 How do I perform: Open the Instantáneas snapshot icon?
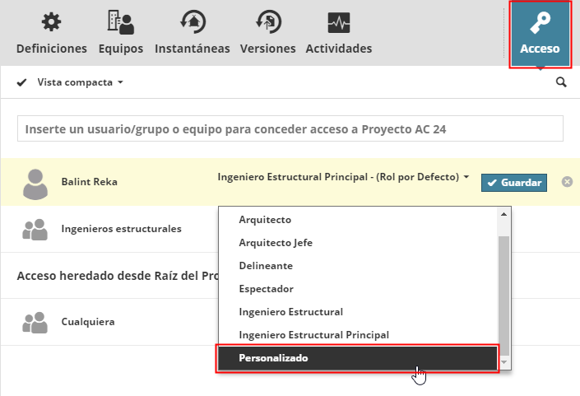193,22
